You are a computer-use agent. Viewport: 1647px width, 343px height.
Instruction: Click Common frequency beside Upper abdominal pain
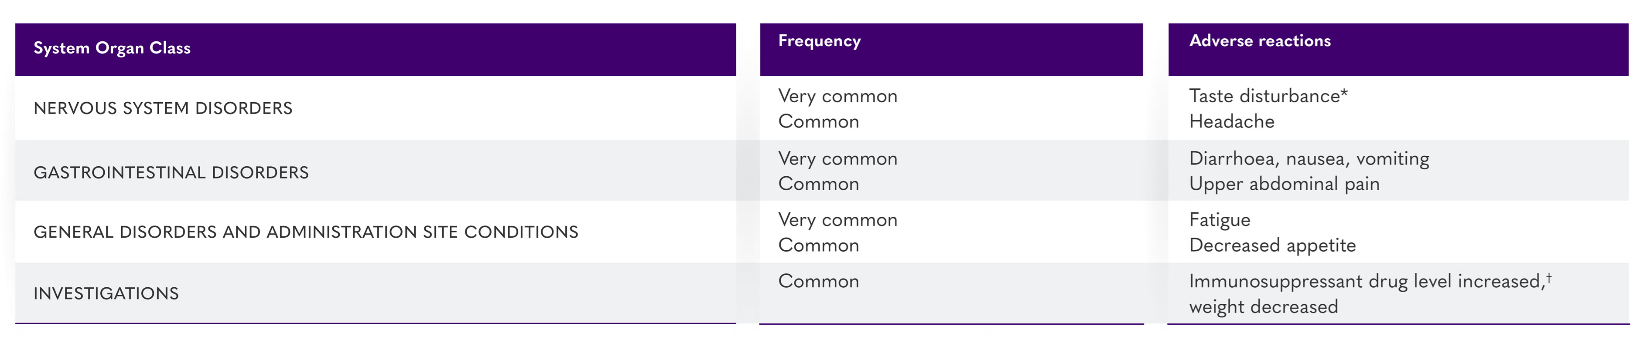coord(818,184)
